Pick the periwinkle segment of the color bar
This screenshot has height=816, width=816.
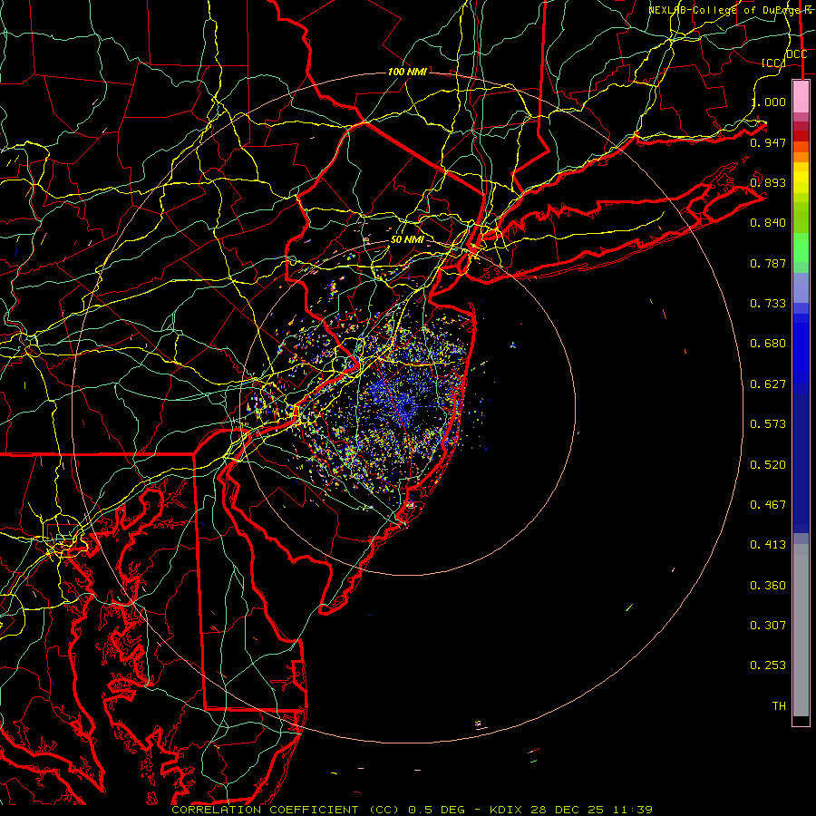point(801,287)
